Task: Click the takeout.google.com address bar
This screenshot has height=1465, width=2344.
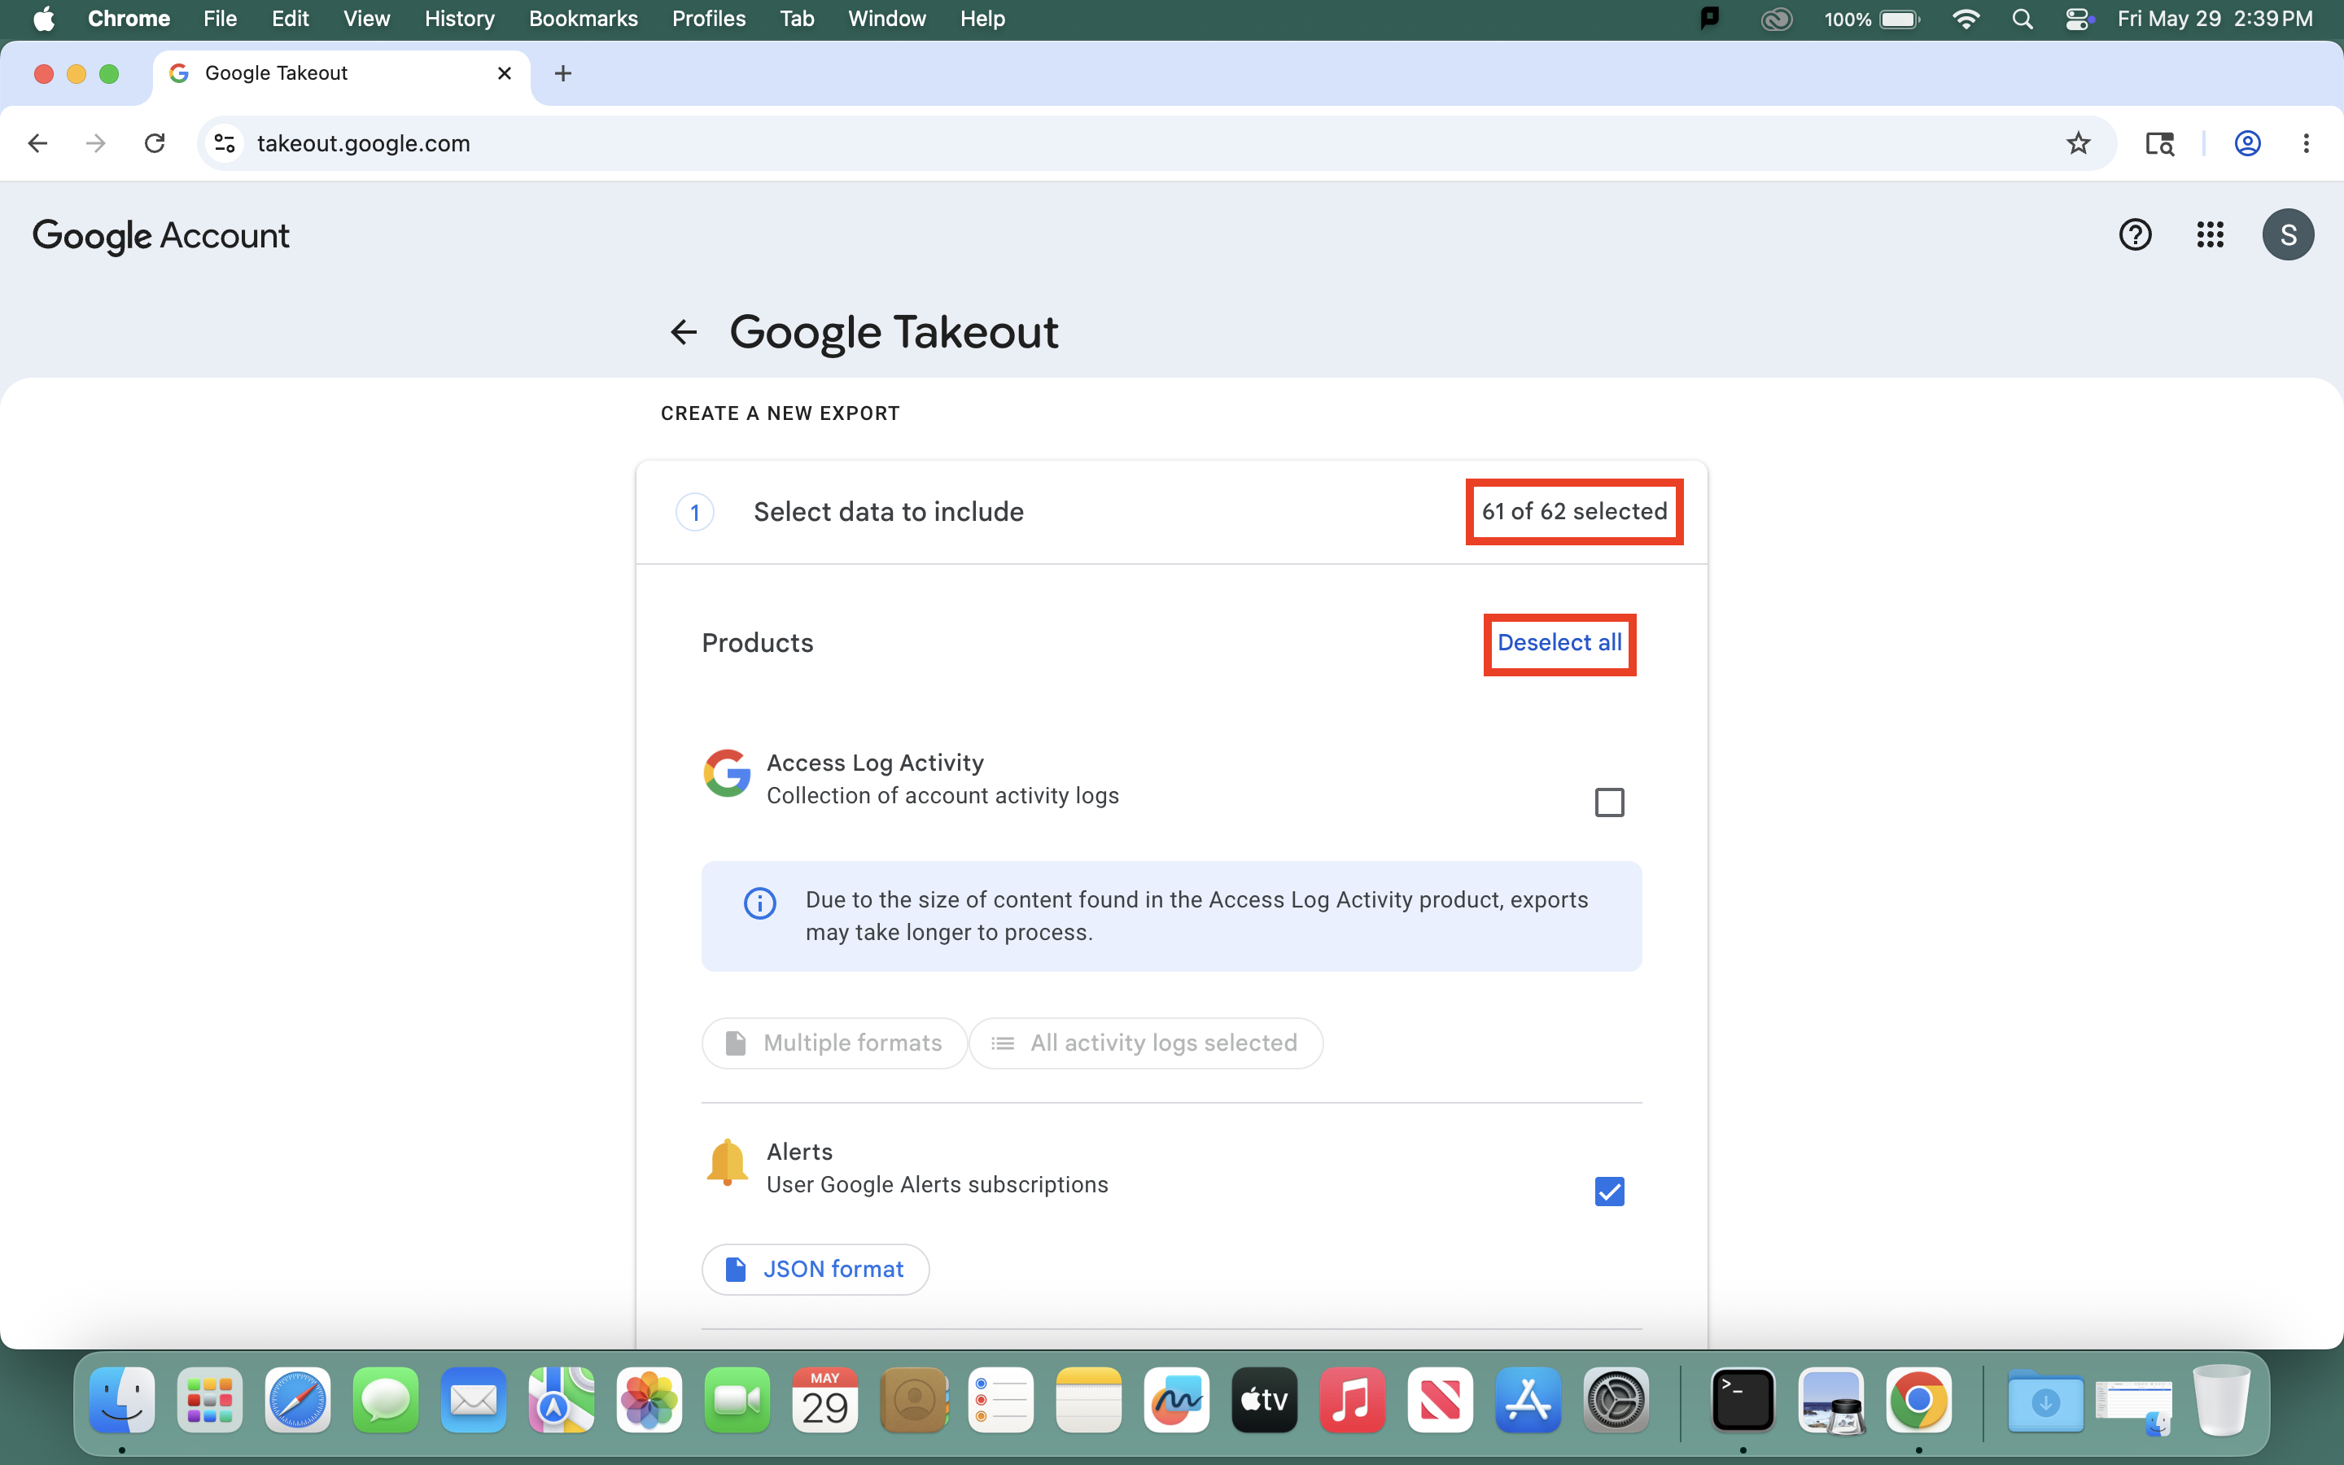Action: click(x=1157, y=143)
